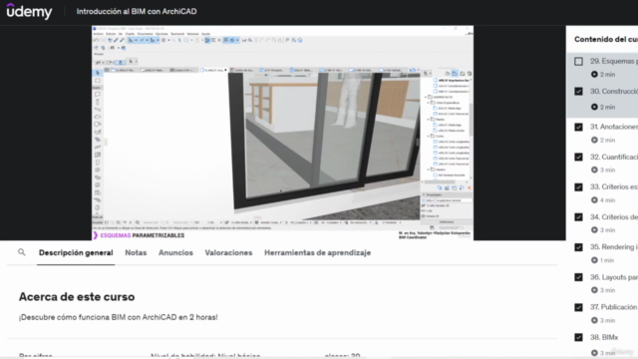Screen dimensions: 638x359
Task: Open the Archivo menu in ArchiCAD
Action: 98,34
